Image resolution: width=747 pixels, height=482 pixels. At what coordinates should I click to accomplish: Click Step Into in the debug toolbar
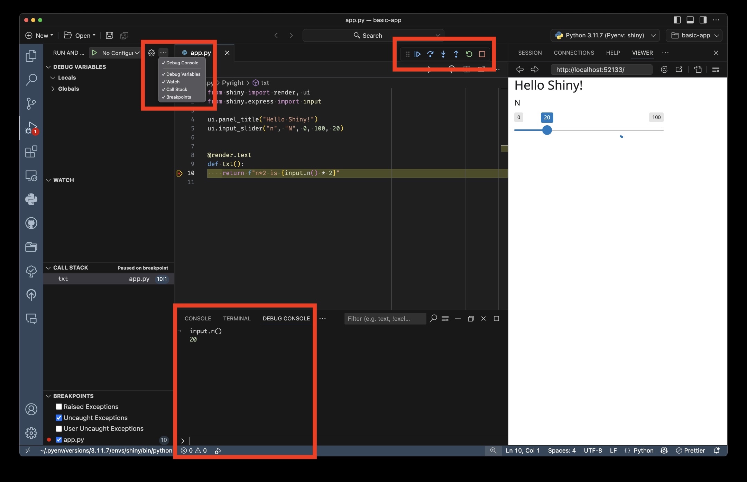(443, 54)
